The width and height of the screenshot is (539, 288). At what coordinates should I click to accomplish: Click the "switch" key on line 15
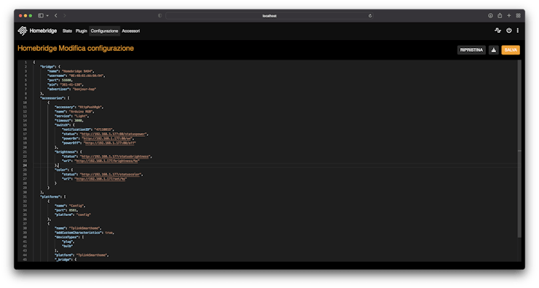pos(62,125)
